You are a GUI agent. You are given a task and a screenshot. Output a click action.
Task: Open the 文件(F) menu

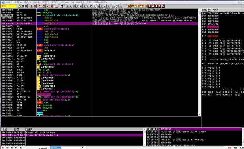coord(9,2)
